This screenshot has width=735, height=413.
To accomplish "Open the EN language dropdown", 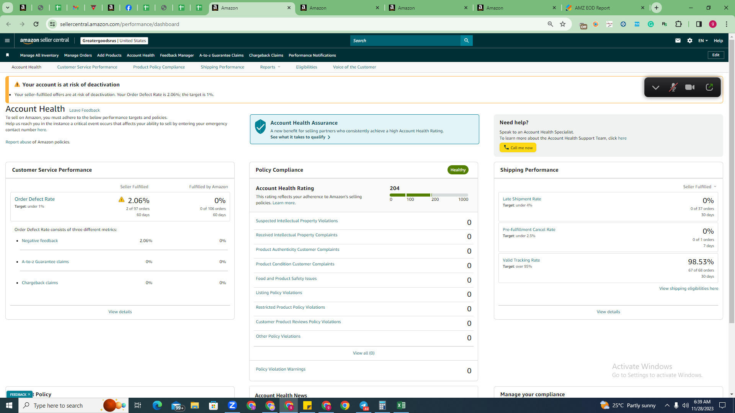I will pos(703,41).
